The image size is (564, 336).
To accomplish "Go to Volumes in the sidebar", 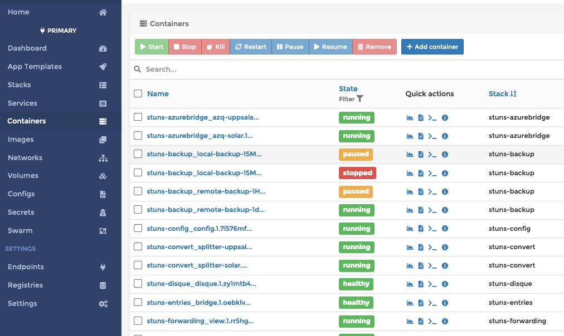I will pos(23,176).
